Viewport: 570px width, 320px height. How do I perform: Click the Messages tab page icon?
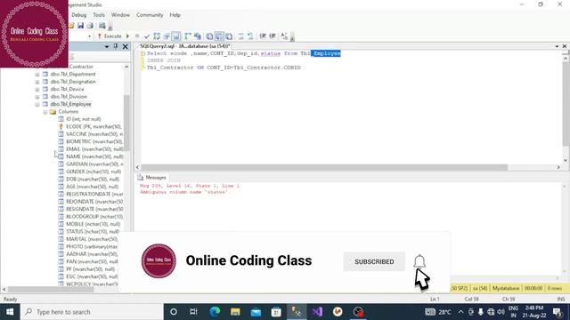(141, 178)
